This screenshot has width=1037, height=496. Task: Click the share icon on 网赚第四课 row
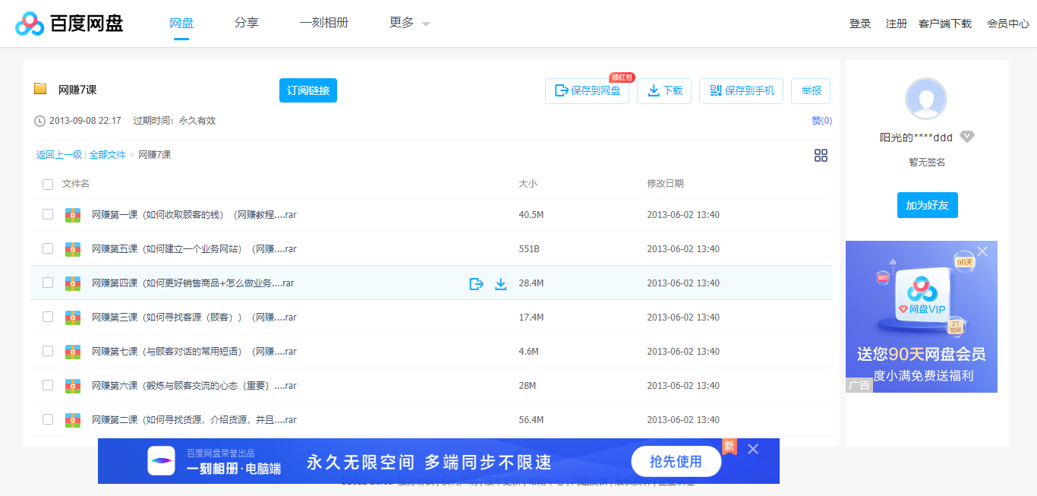pos(476,283)
